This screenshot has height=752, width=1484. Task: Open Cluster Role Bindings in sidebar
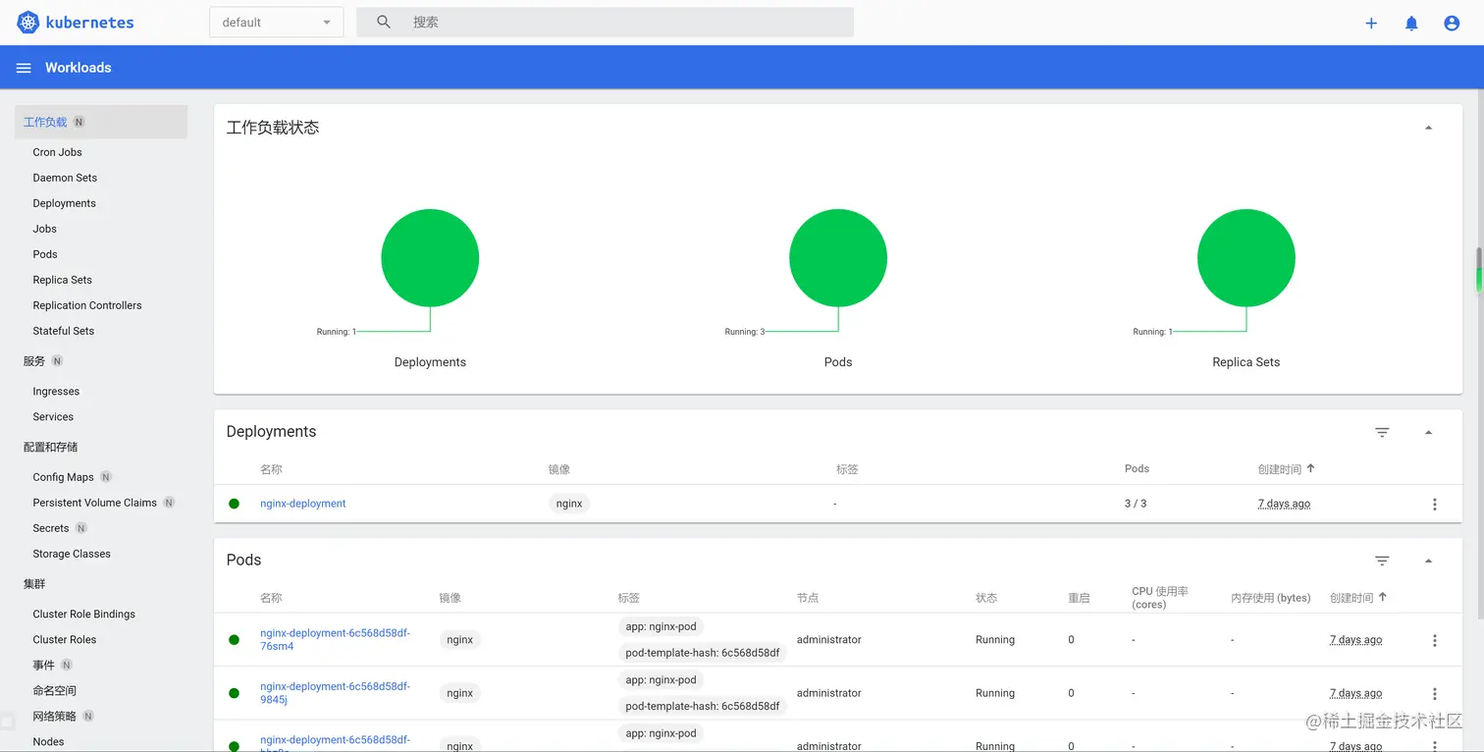click(83, 614)
